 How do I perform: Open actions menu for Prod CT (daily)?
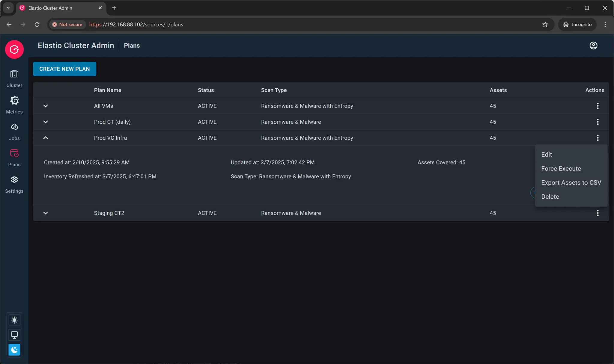[598, 122]
